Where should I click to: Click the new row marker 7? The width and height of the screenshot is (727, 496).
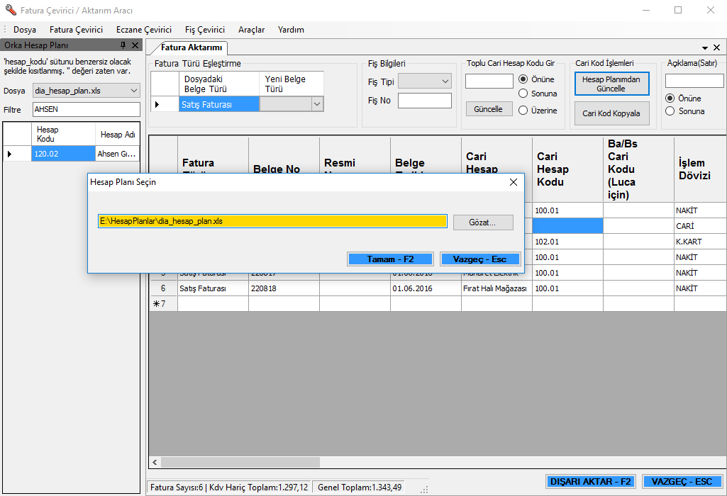pyautogui.click(x=163, y=304)
